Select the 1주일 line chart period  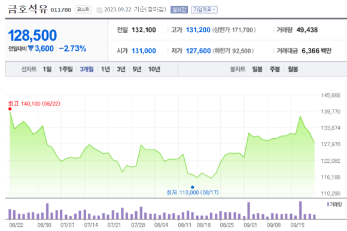click(66, 69)
